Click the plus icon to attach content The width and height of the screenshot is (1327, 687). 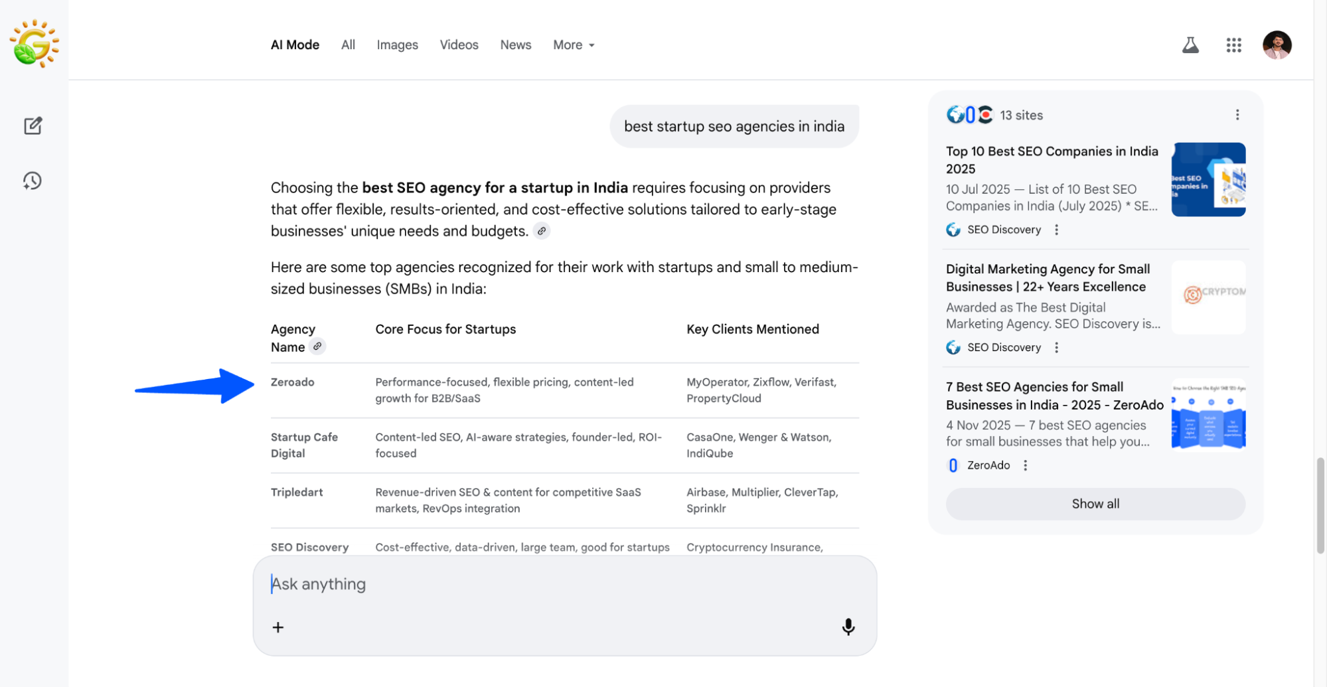pos(277,627)
